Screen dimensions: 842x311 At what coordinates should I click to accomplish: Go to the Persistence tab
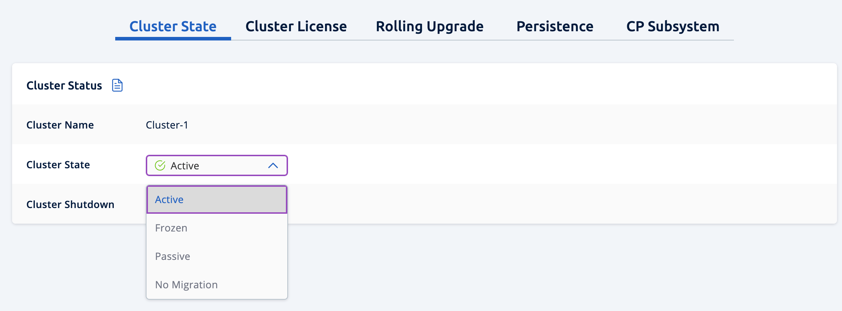coord(555,26)
